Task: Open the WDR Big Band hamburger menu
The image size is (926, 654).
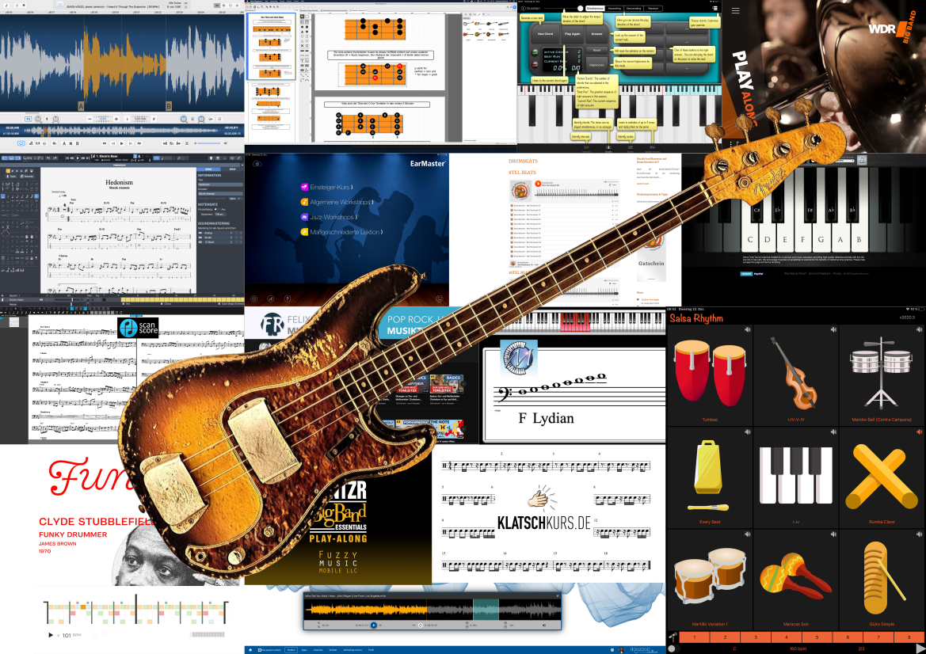Action: (x=735, y=10)
